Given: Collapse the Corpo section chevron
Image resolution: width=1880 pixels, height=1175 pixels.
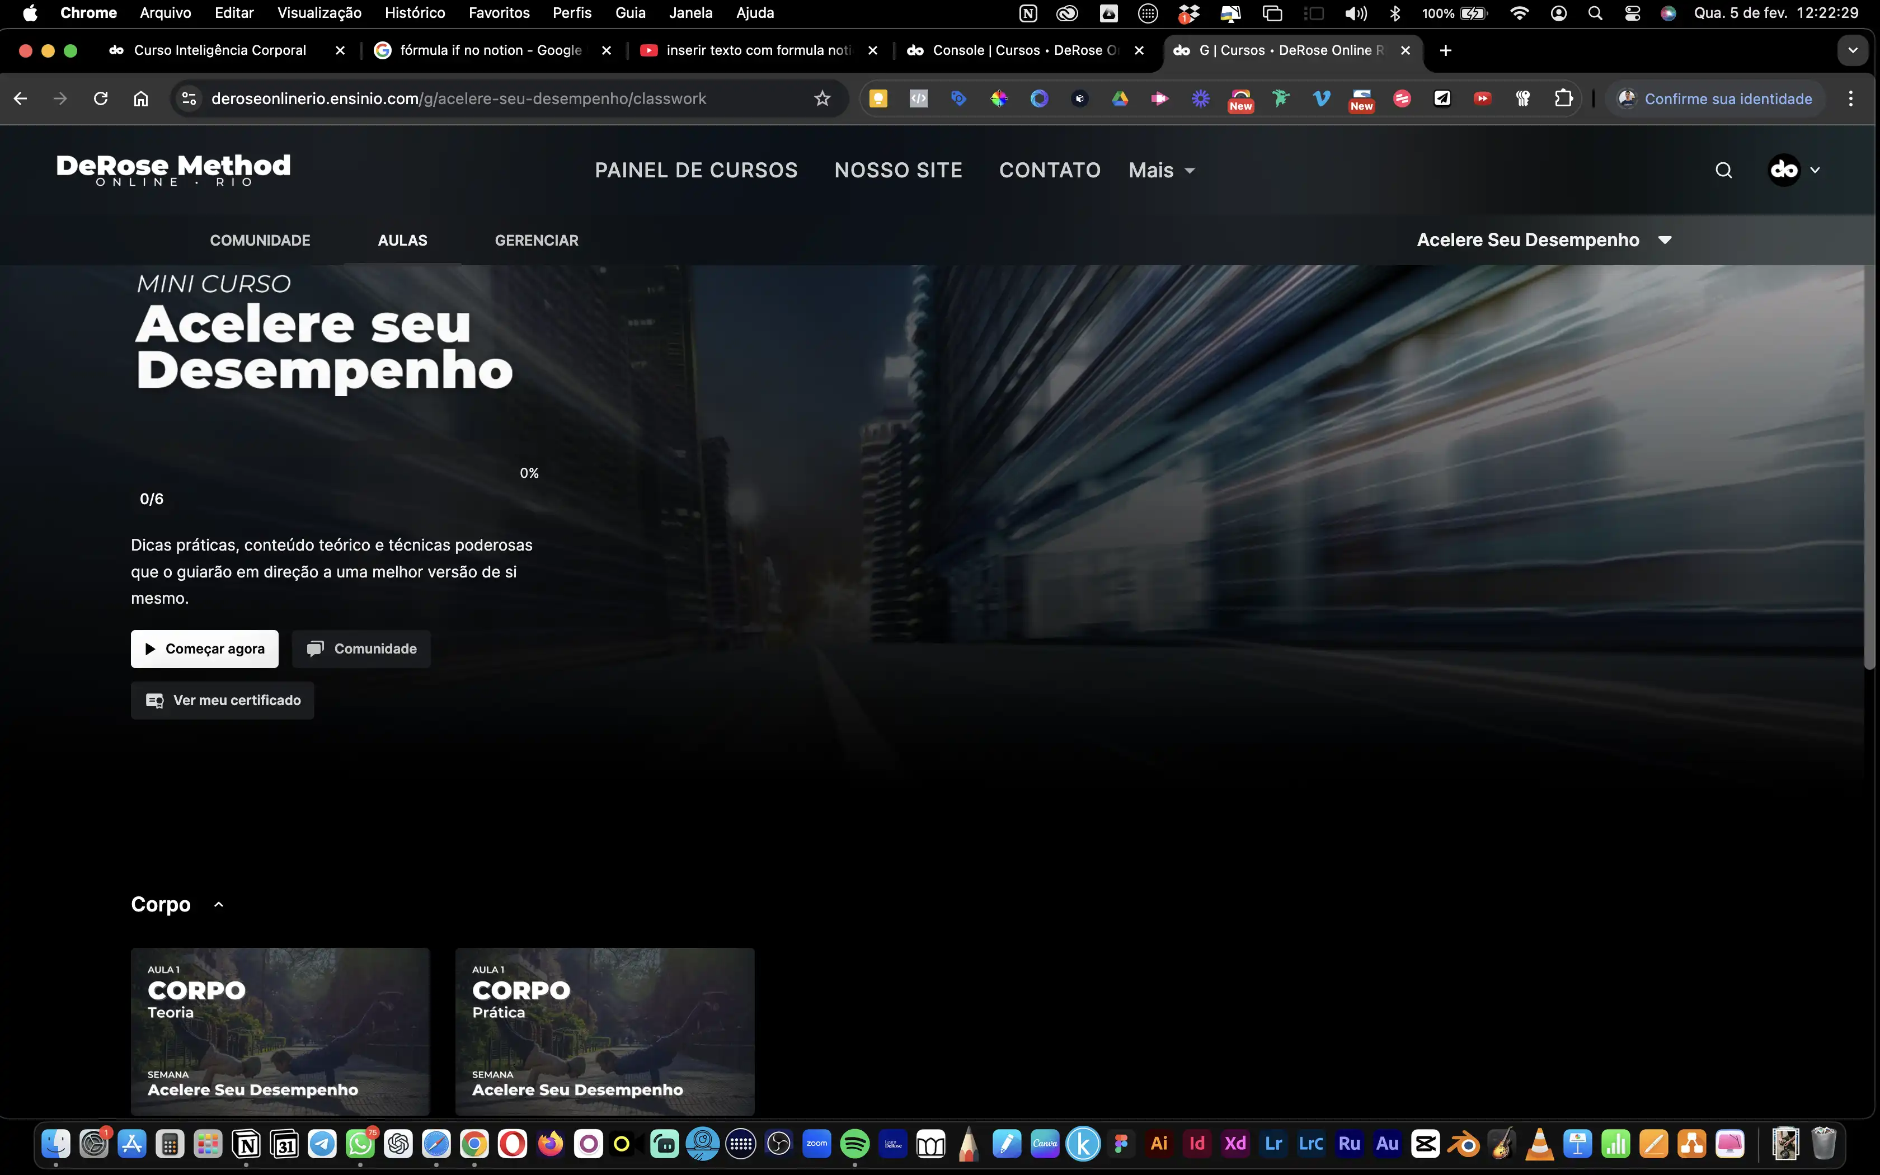Looking at the screenshot, I should [219, 905].
